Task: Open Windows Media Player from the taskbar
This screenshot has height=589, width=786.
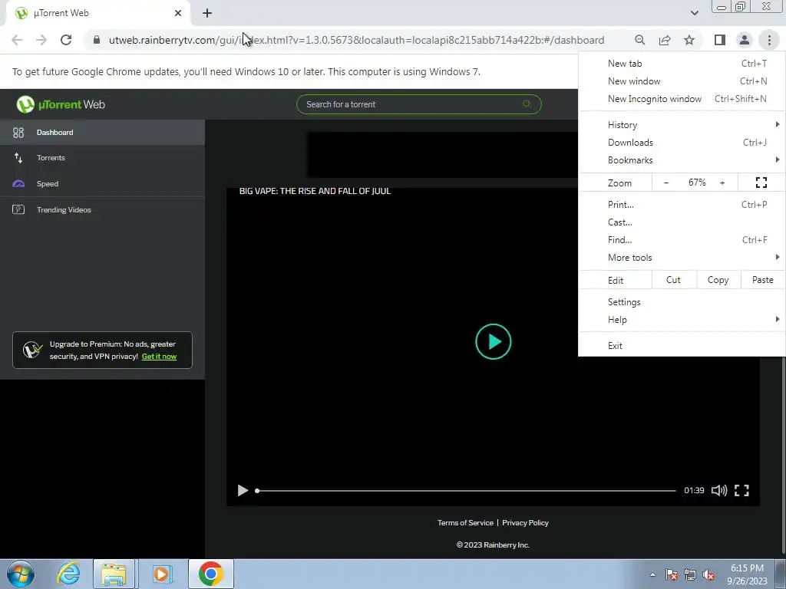Action: click(162, 574)
